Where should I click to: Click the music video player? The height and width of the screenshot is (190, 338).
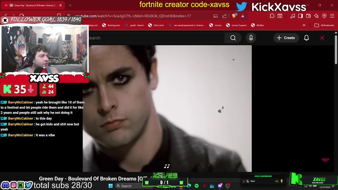pos(167,108)
